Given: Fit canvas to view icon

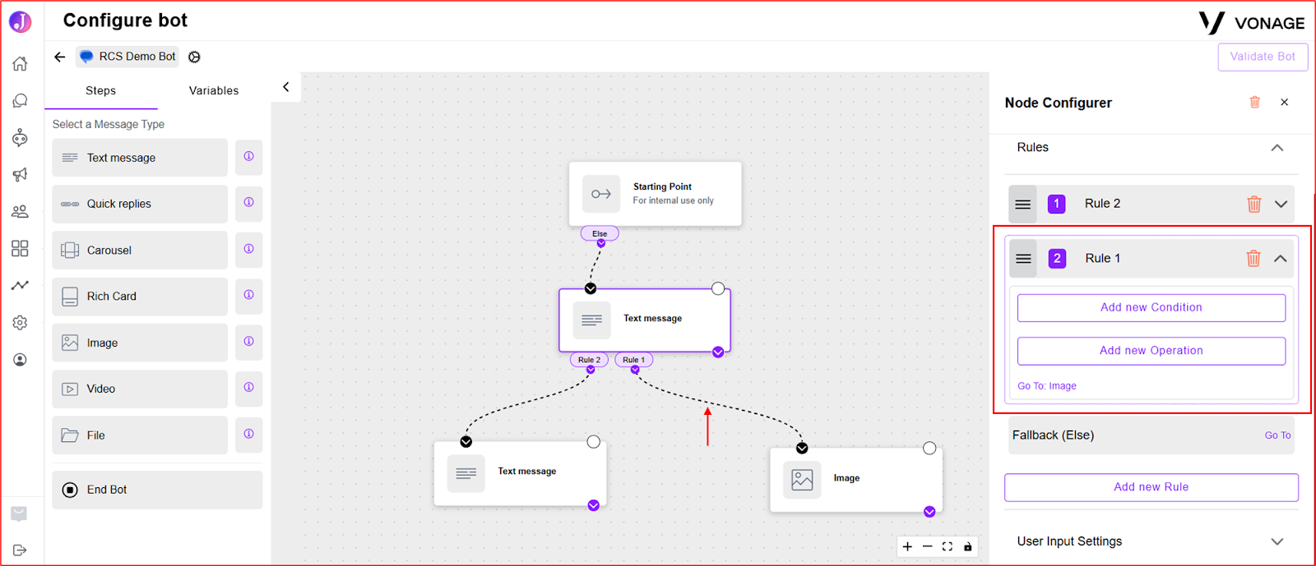Looking at the screenshot, I should (948, 546).
